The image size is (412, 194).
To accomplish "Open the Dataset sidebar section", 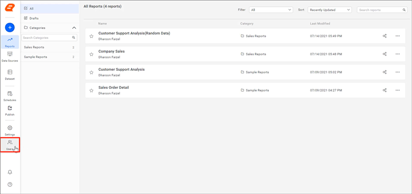I will click(x=10, y=74).
